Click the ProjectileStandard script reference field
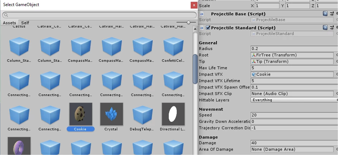The image size is (338, 155). pyautogui.click(x=292, y=34)
